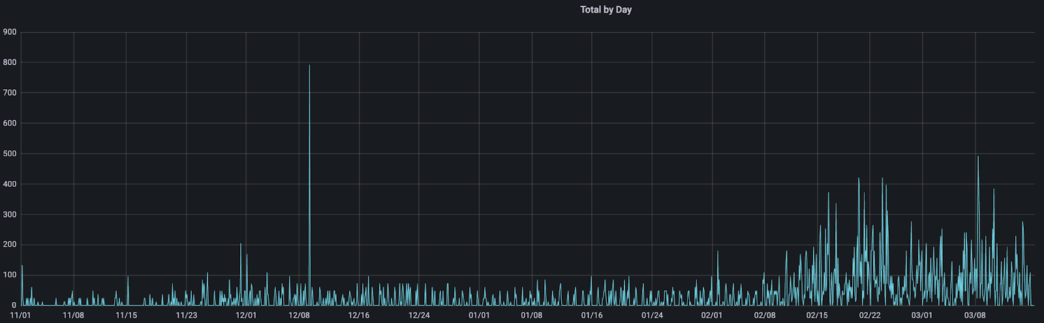Click the 400 y-axis value

click(10, 184)
